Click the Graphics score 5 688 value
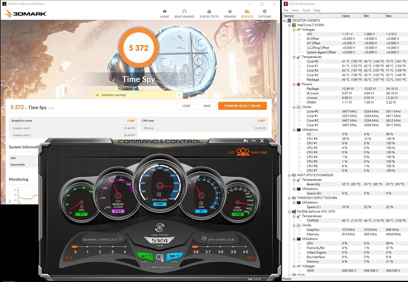 [x=131, y=121]
